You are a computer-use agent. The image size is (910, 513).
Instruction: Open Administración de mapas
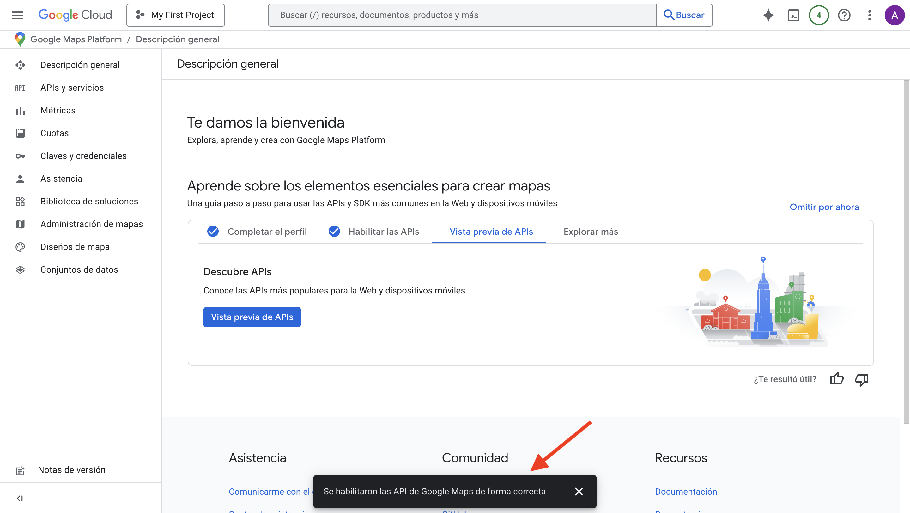pos(92,224)
